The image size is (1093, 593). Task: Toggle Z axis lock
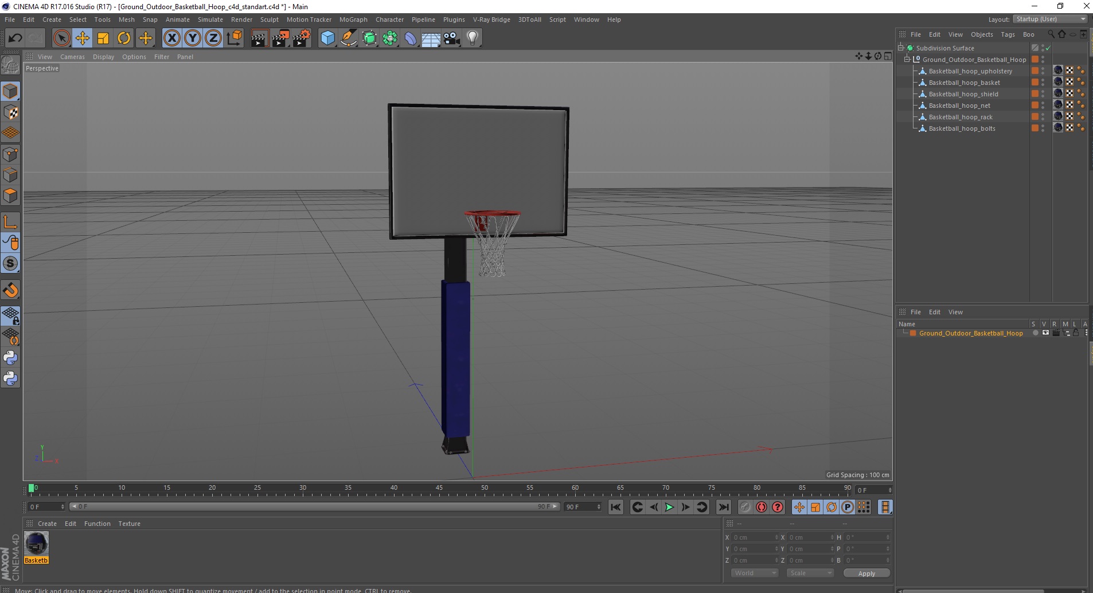(213, 38)
